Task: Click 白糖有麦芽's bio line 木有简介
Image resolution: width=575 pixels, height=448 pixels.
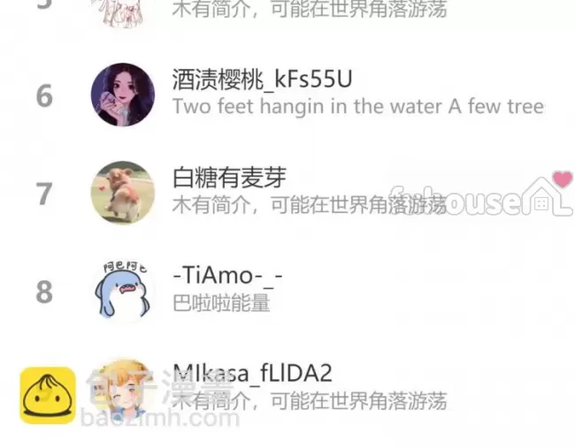Action: (x=310, y=204)
